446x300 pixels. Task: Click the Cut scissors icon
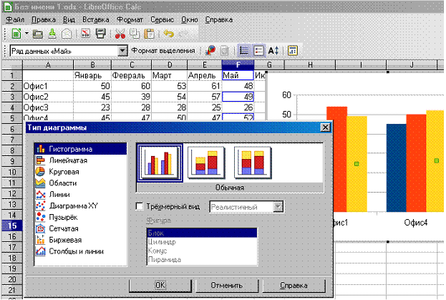pos(120,34)
